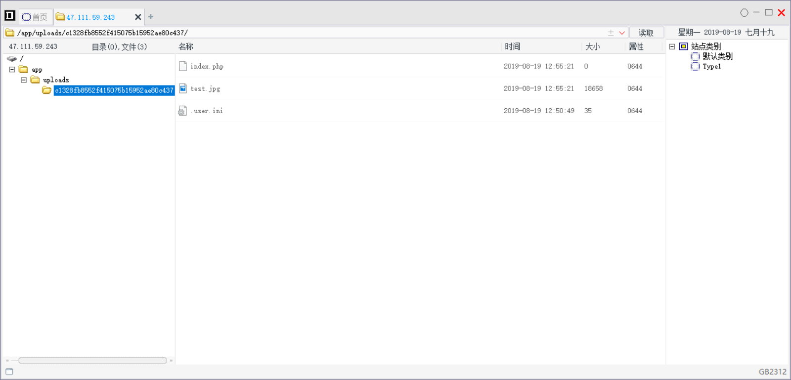Click the 读取 button
Viewport: 791px width, 380px height.
point(646,33)
